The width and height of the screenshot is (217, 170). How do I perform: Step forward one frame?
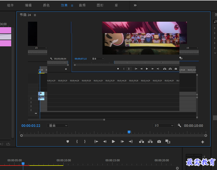122,142
